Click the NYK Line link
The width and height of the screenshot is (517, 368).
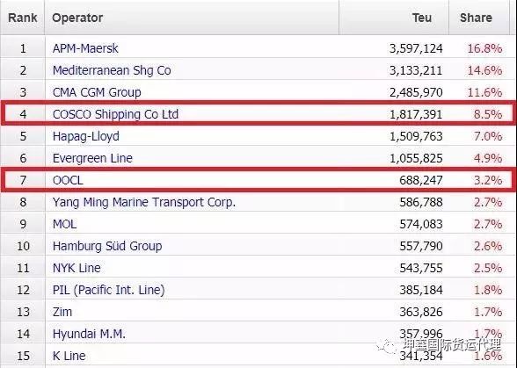(x=76, y=268)
